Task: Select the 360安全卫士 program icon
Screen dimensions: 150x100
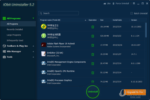Action: point(43,26)
